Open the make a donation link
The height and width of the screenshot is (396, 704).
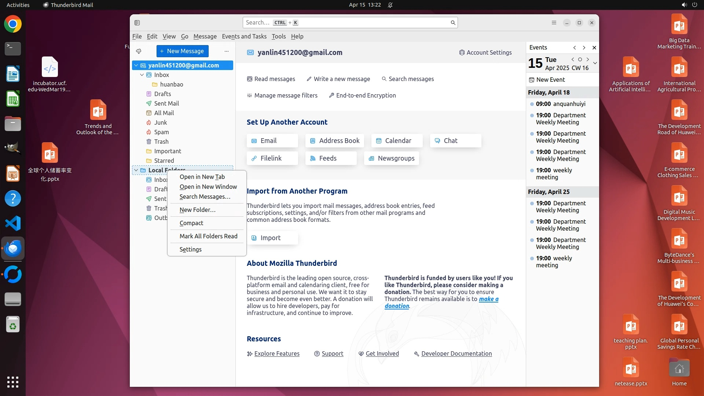488,299
